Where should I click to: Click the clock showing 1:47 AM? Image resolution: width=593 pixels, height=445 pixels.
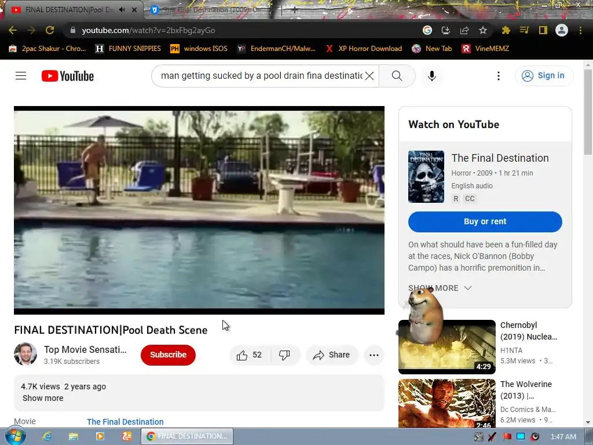coord(563,437)
